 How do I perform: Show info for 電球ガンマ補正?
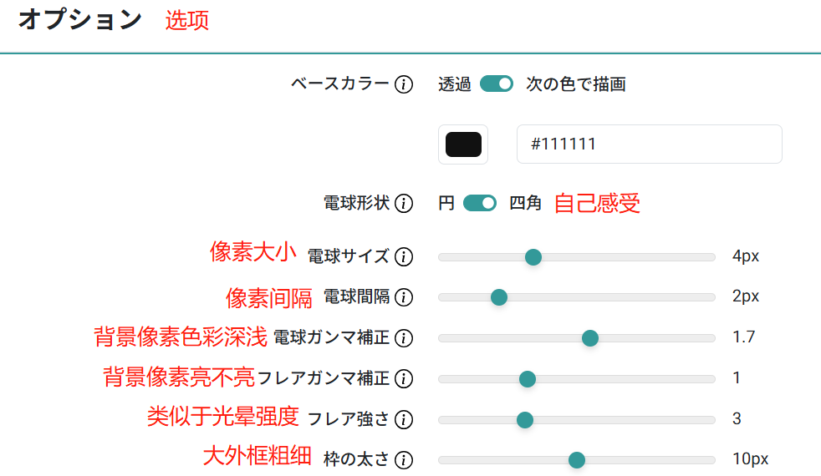coord(404,338)
